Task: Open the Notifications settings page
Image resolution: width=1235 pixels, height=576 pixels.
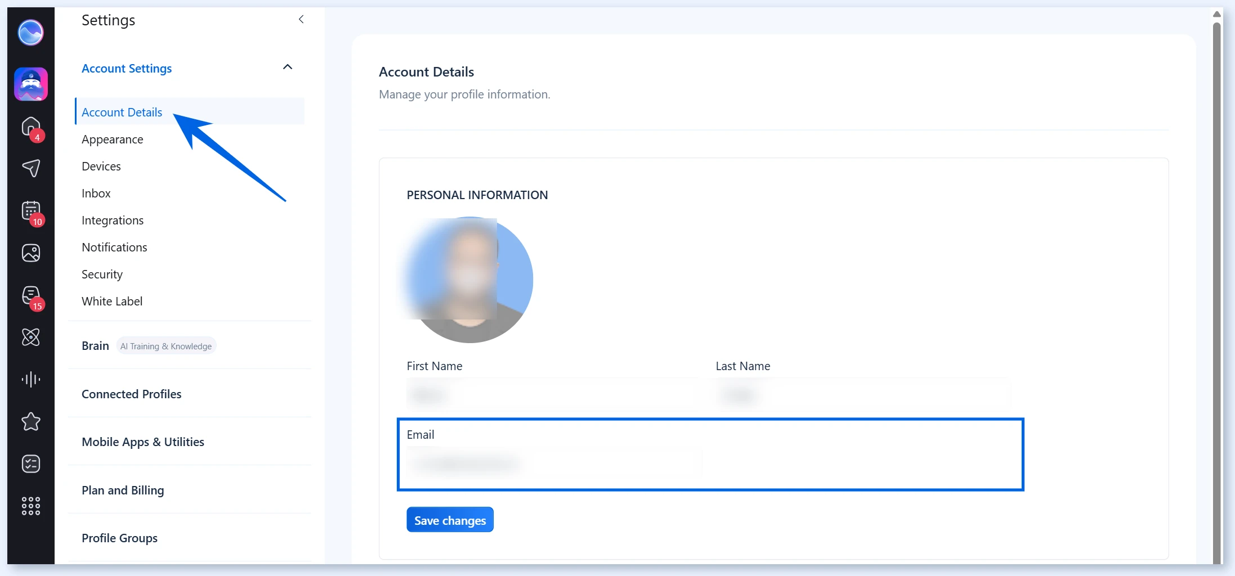Action: tap(114, 247)
